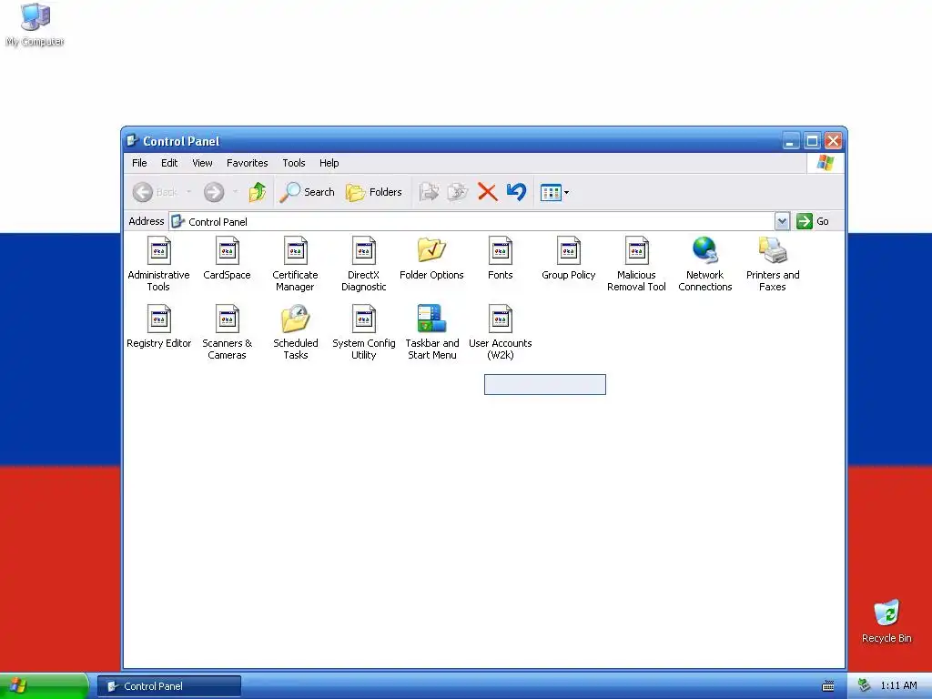
Task: Toggle the Folders pane button
Action: coord(374,192)
